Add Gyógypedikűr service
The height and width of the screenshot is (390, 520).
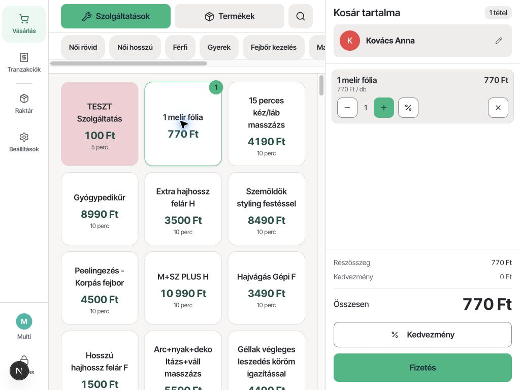100,209
